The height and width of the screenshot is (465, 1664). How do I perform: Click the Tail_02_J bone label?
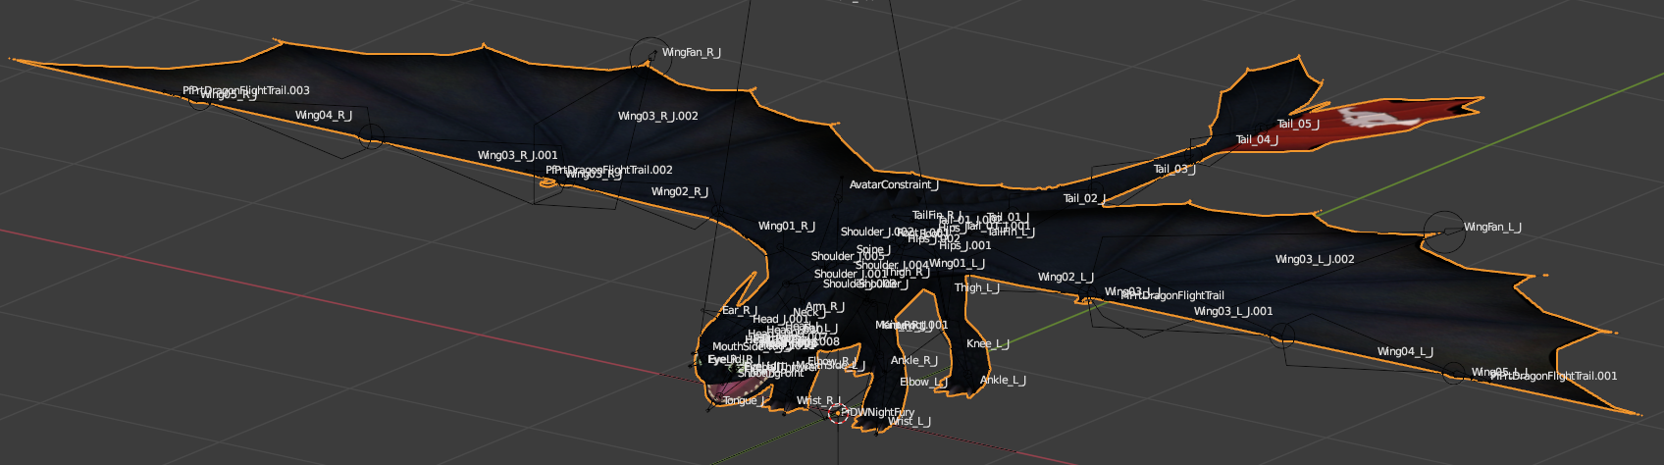click(x=1085, y=199)
